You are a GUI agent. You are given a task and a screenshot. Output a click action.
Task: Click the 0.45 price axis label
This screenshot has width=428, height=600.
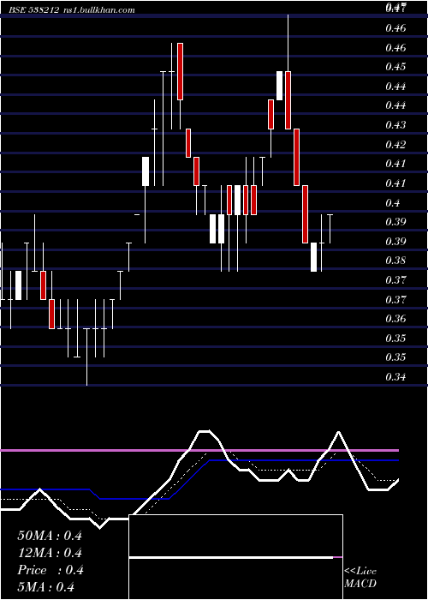coord(395,67)
